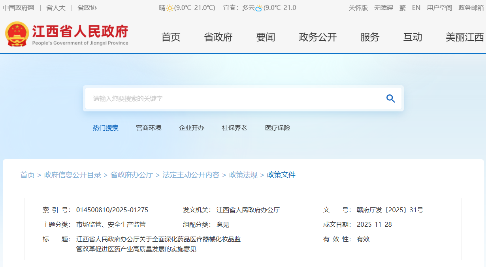Open the 政务公开 navigation menu

coord(318,37)
